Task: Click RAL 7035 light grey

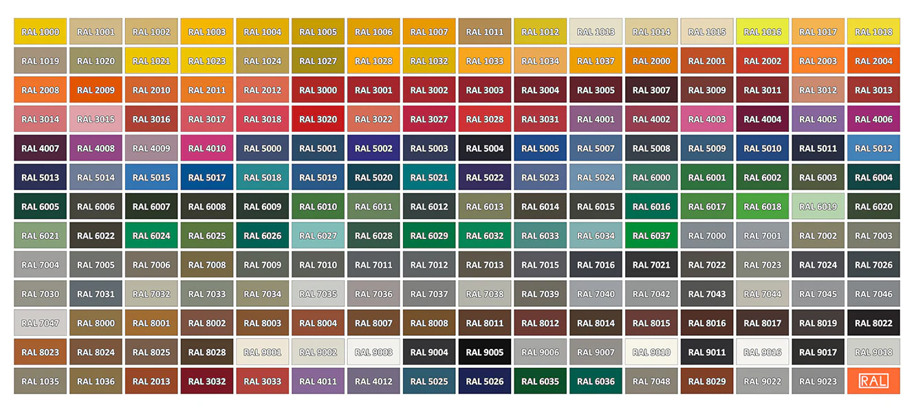Action: (x=318, y=293)
